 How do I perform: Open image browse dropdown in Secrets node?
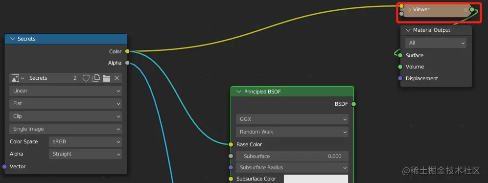coord(18,78)
